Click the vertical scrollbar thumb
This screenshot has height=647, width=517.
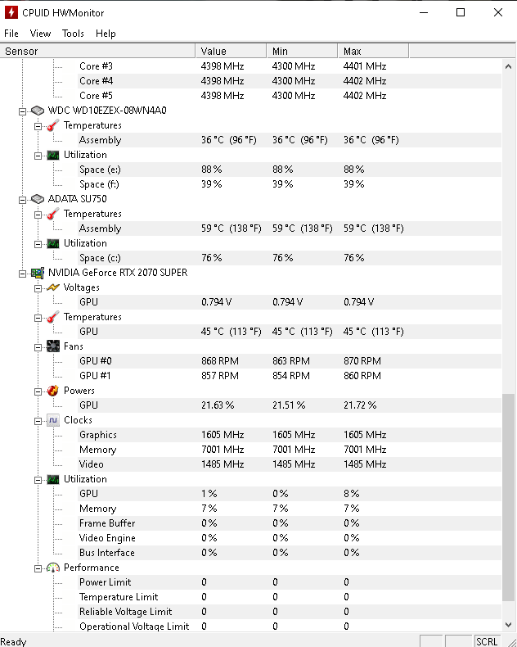[x=508, y=508]
